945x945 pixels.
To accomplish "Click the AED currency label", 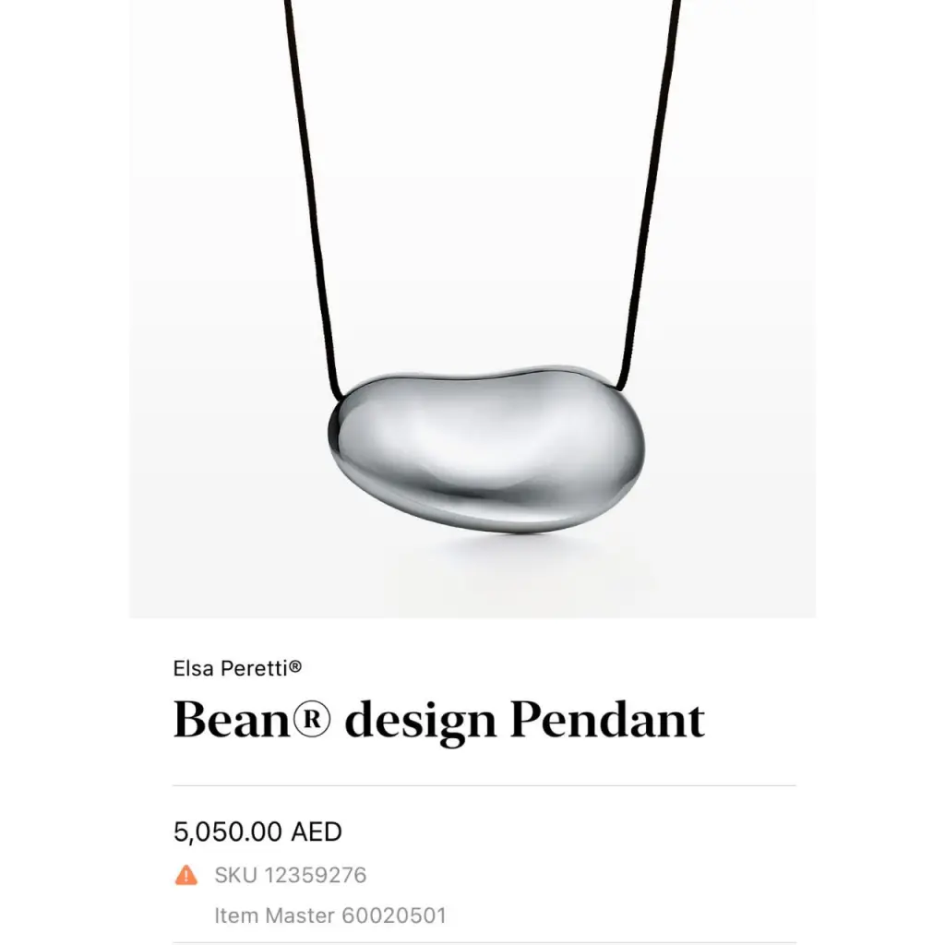I will coord(317,831).
